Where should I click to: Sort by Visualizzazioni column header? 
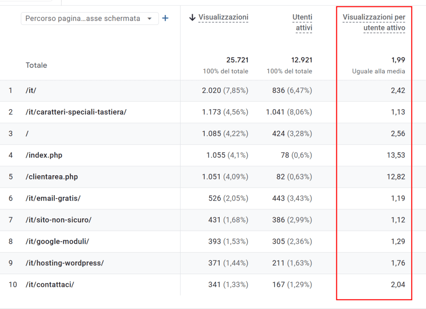click(x=223, y=17)
